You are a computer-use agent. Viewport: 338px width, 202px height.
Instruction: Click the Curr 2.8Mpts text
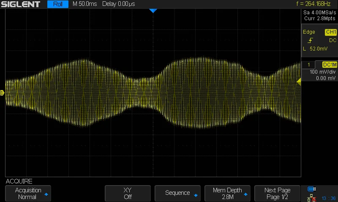(x=320, y=19)
